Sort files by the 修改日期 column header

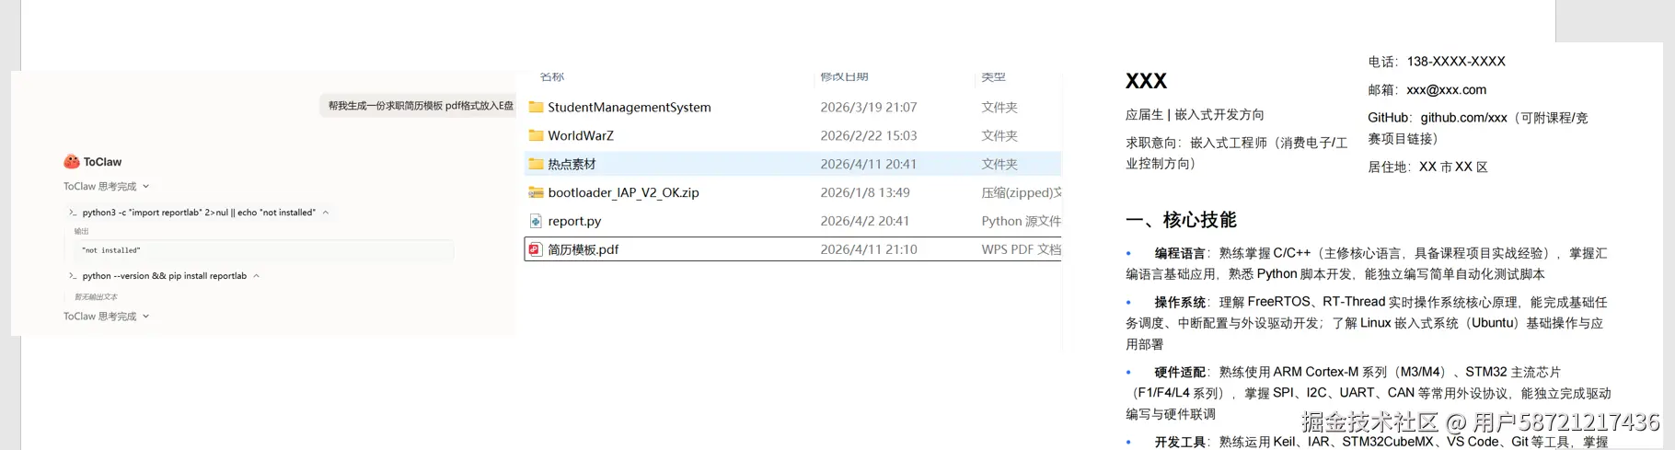[844, 76]
